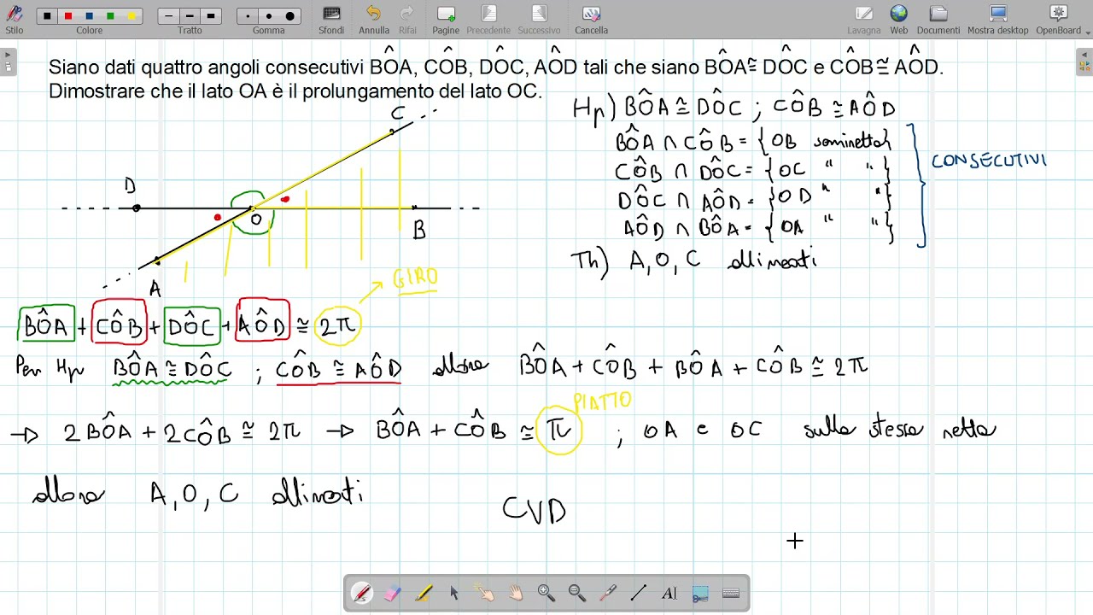Select blue pen color

click(x=89, y=16)
